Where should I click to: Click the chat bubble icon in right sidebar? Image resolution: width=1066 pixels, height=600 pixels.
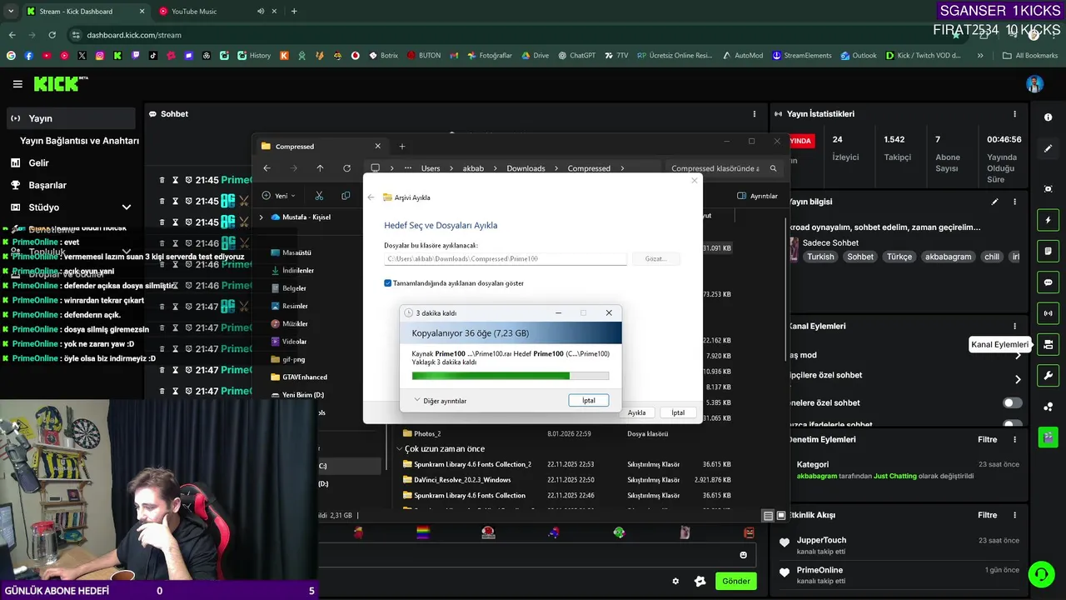tap(1049, 282)
